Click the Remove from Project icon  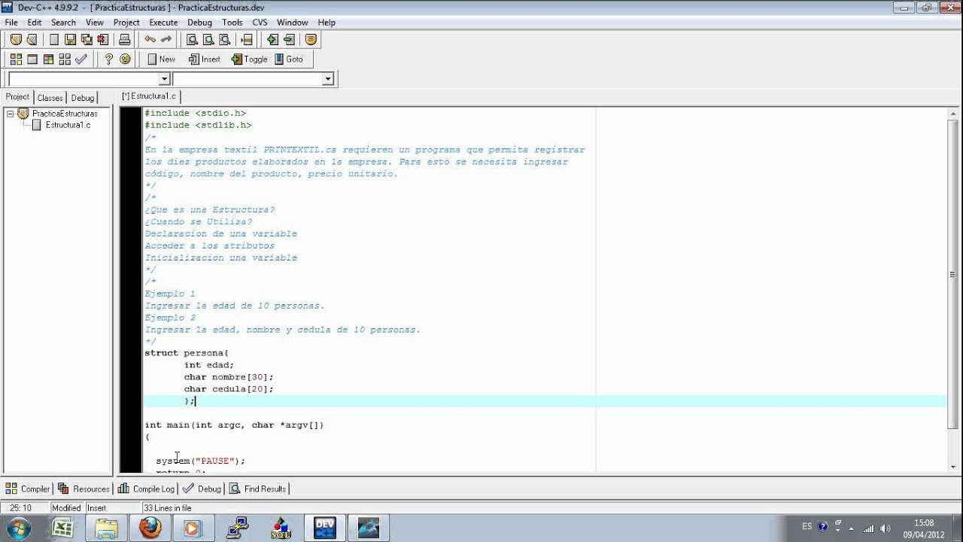(289, 40)
